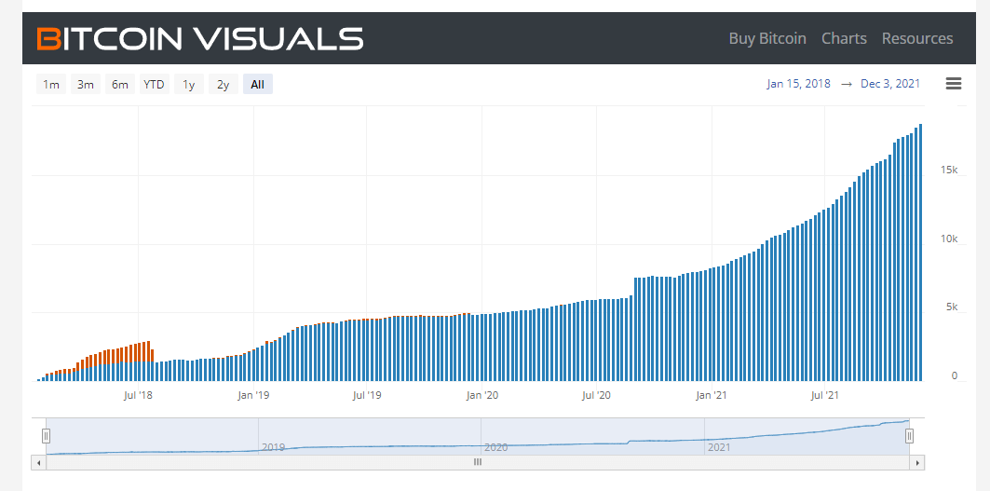Open the Resources menu
Screen dimensions: 990x491
917,38
